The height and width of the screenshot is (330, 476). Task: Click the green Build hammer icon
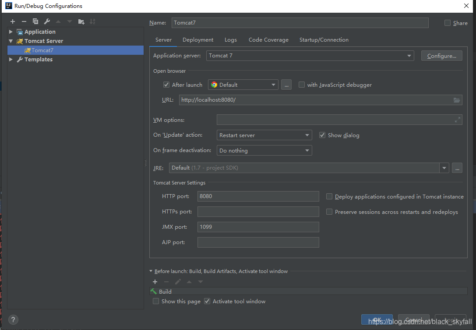(154, 291)
